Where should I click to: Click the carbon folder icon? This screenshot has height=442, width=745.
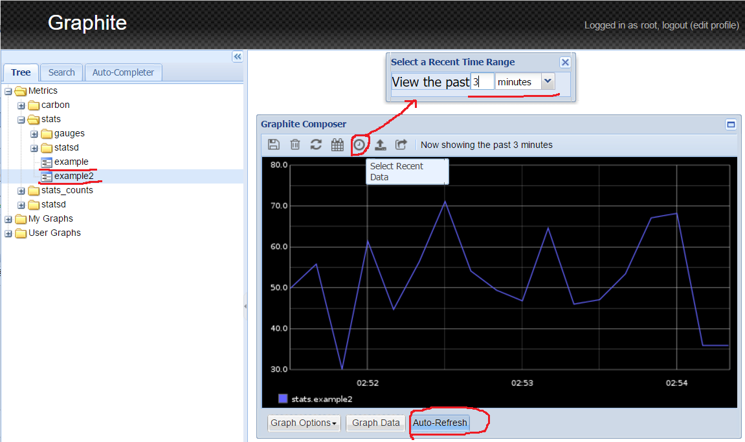tap(34, 105)
